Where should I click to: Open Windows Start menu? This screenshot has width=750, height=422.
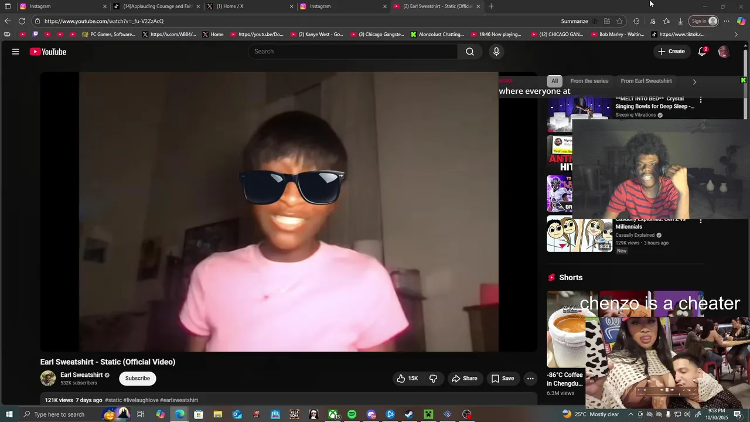click(x=9, y=414)
